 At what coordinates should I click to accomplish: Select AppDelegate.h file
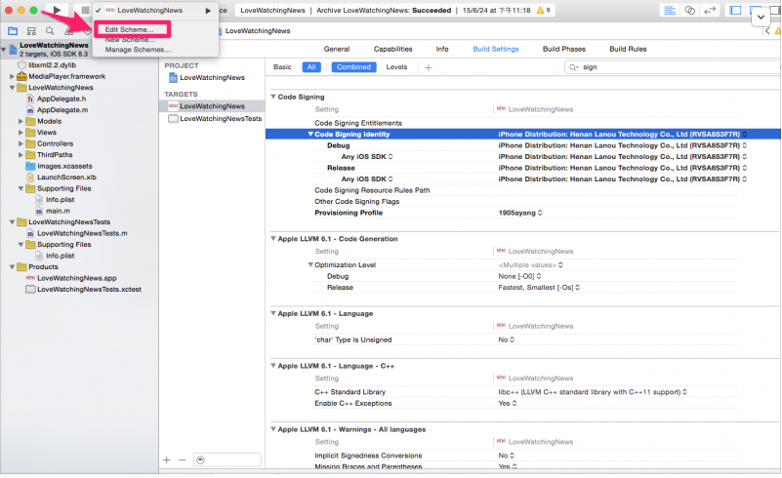tap(62, 99)
